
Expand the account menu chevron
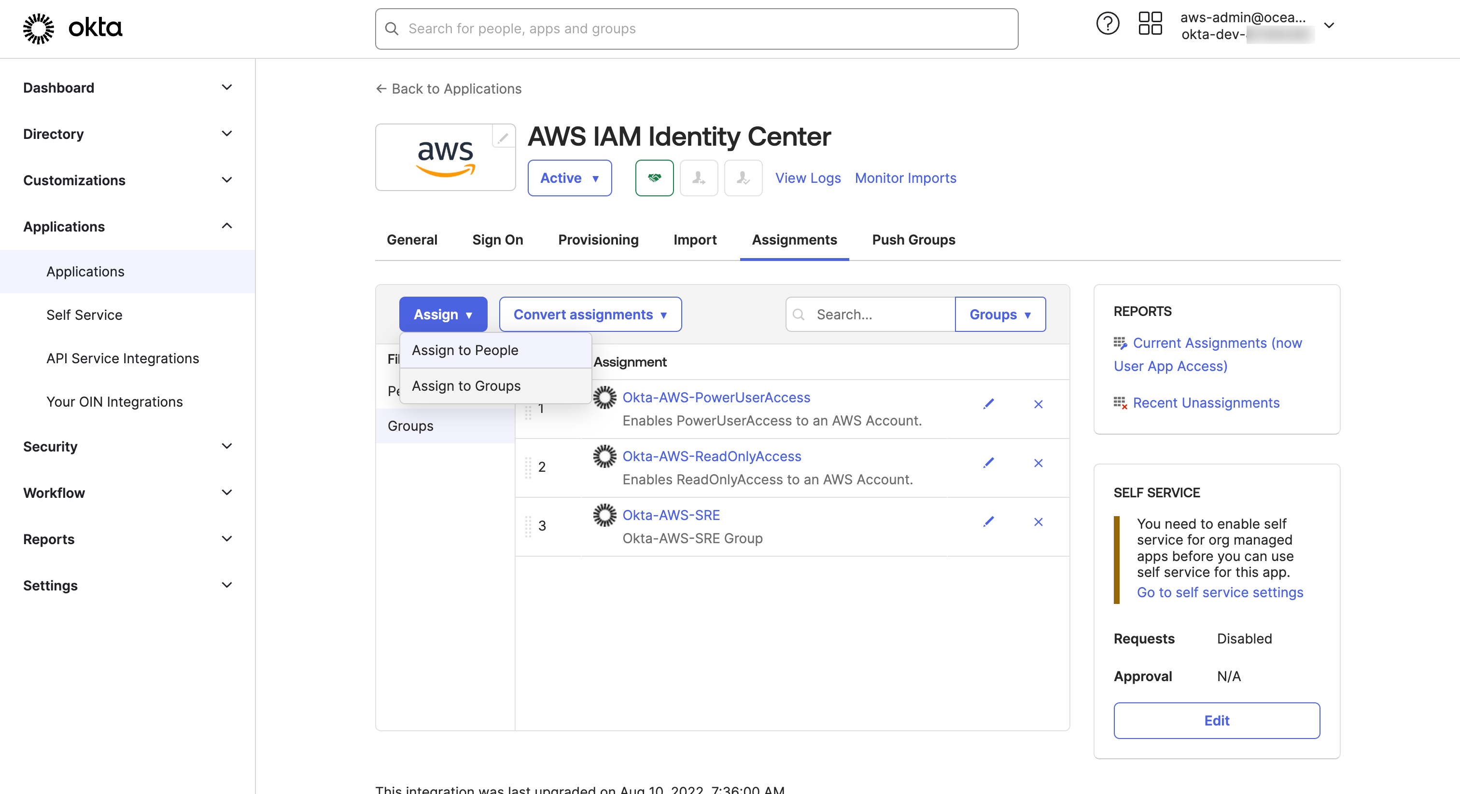coord(1329,26)
